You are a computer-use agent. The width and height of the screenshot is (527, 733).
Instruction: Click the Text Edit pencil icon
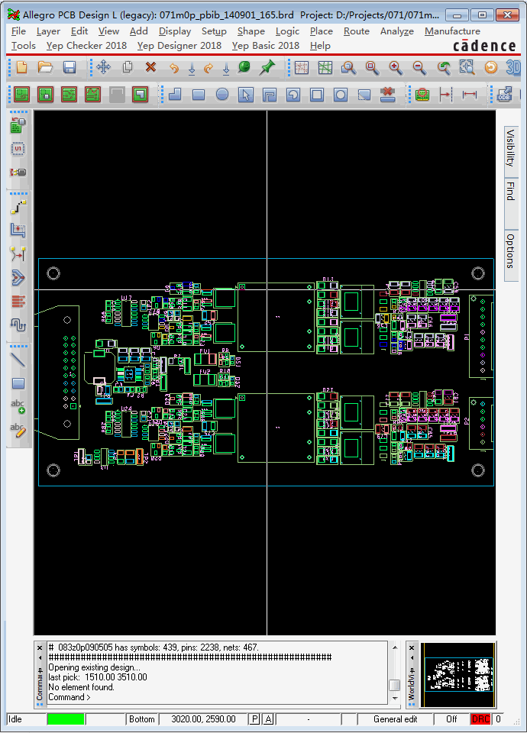[x=18, y=430]
